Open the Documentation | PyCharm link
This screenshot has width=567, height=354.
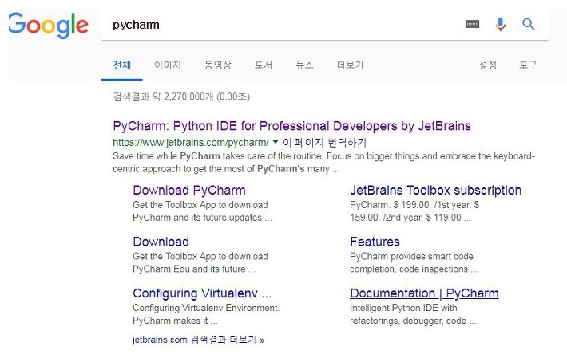click(424, 293)
